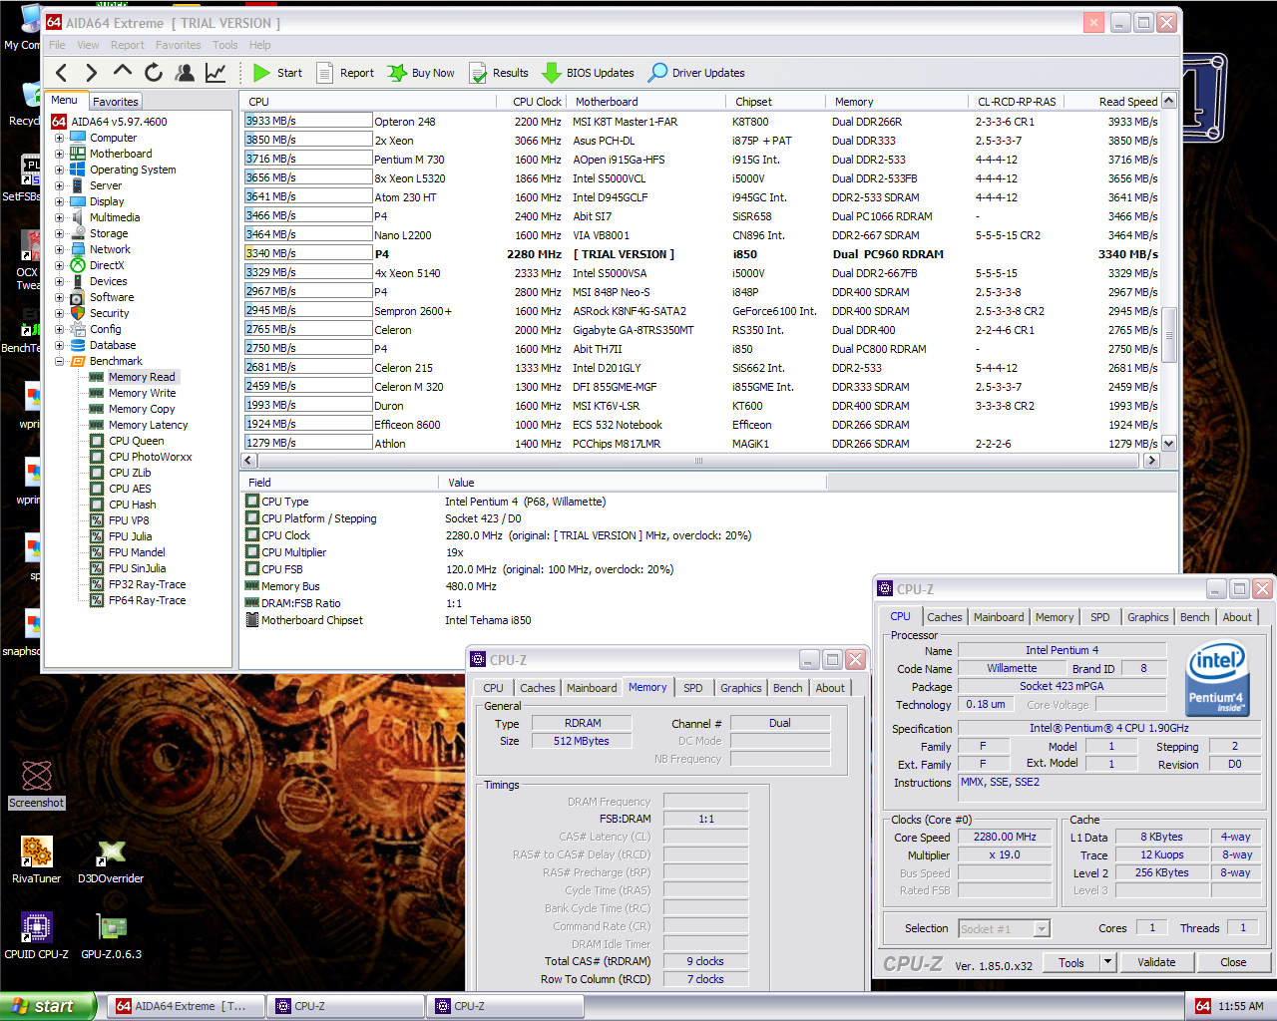Open the Memory Write benchmark

tap(142, 393)
